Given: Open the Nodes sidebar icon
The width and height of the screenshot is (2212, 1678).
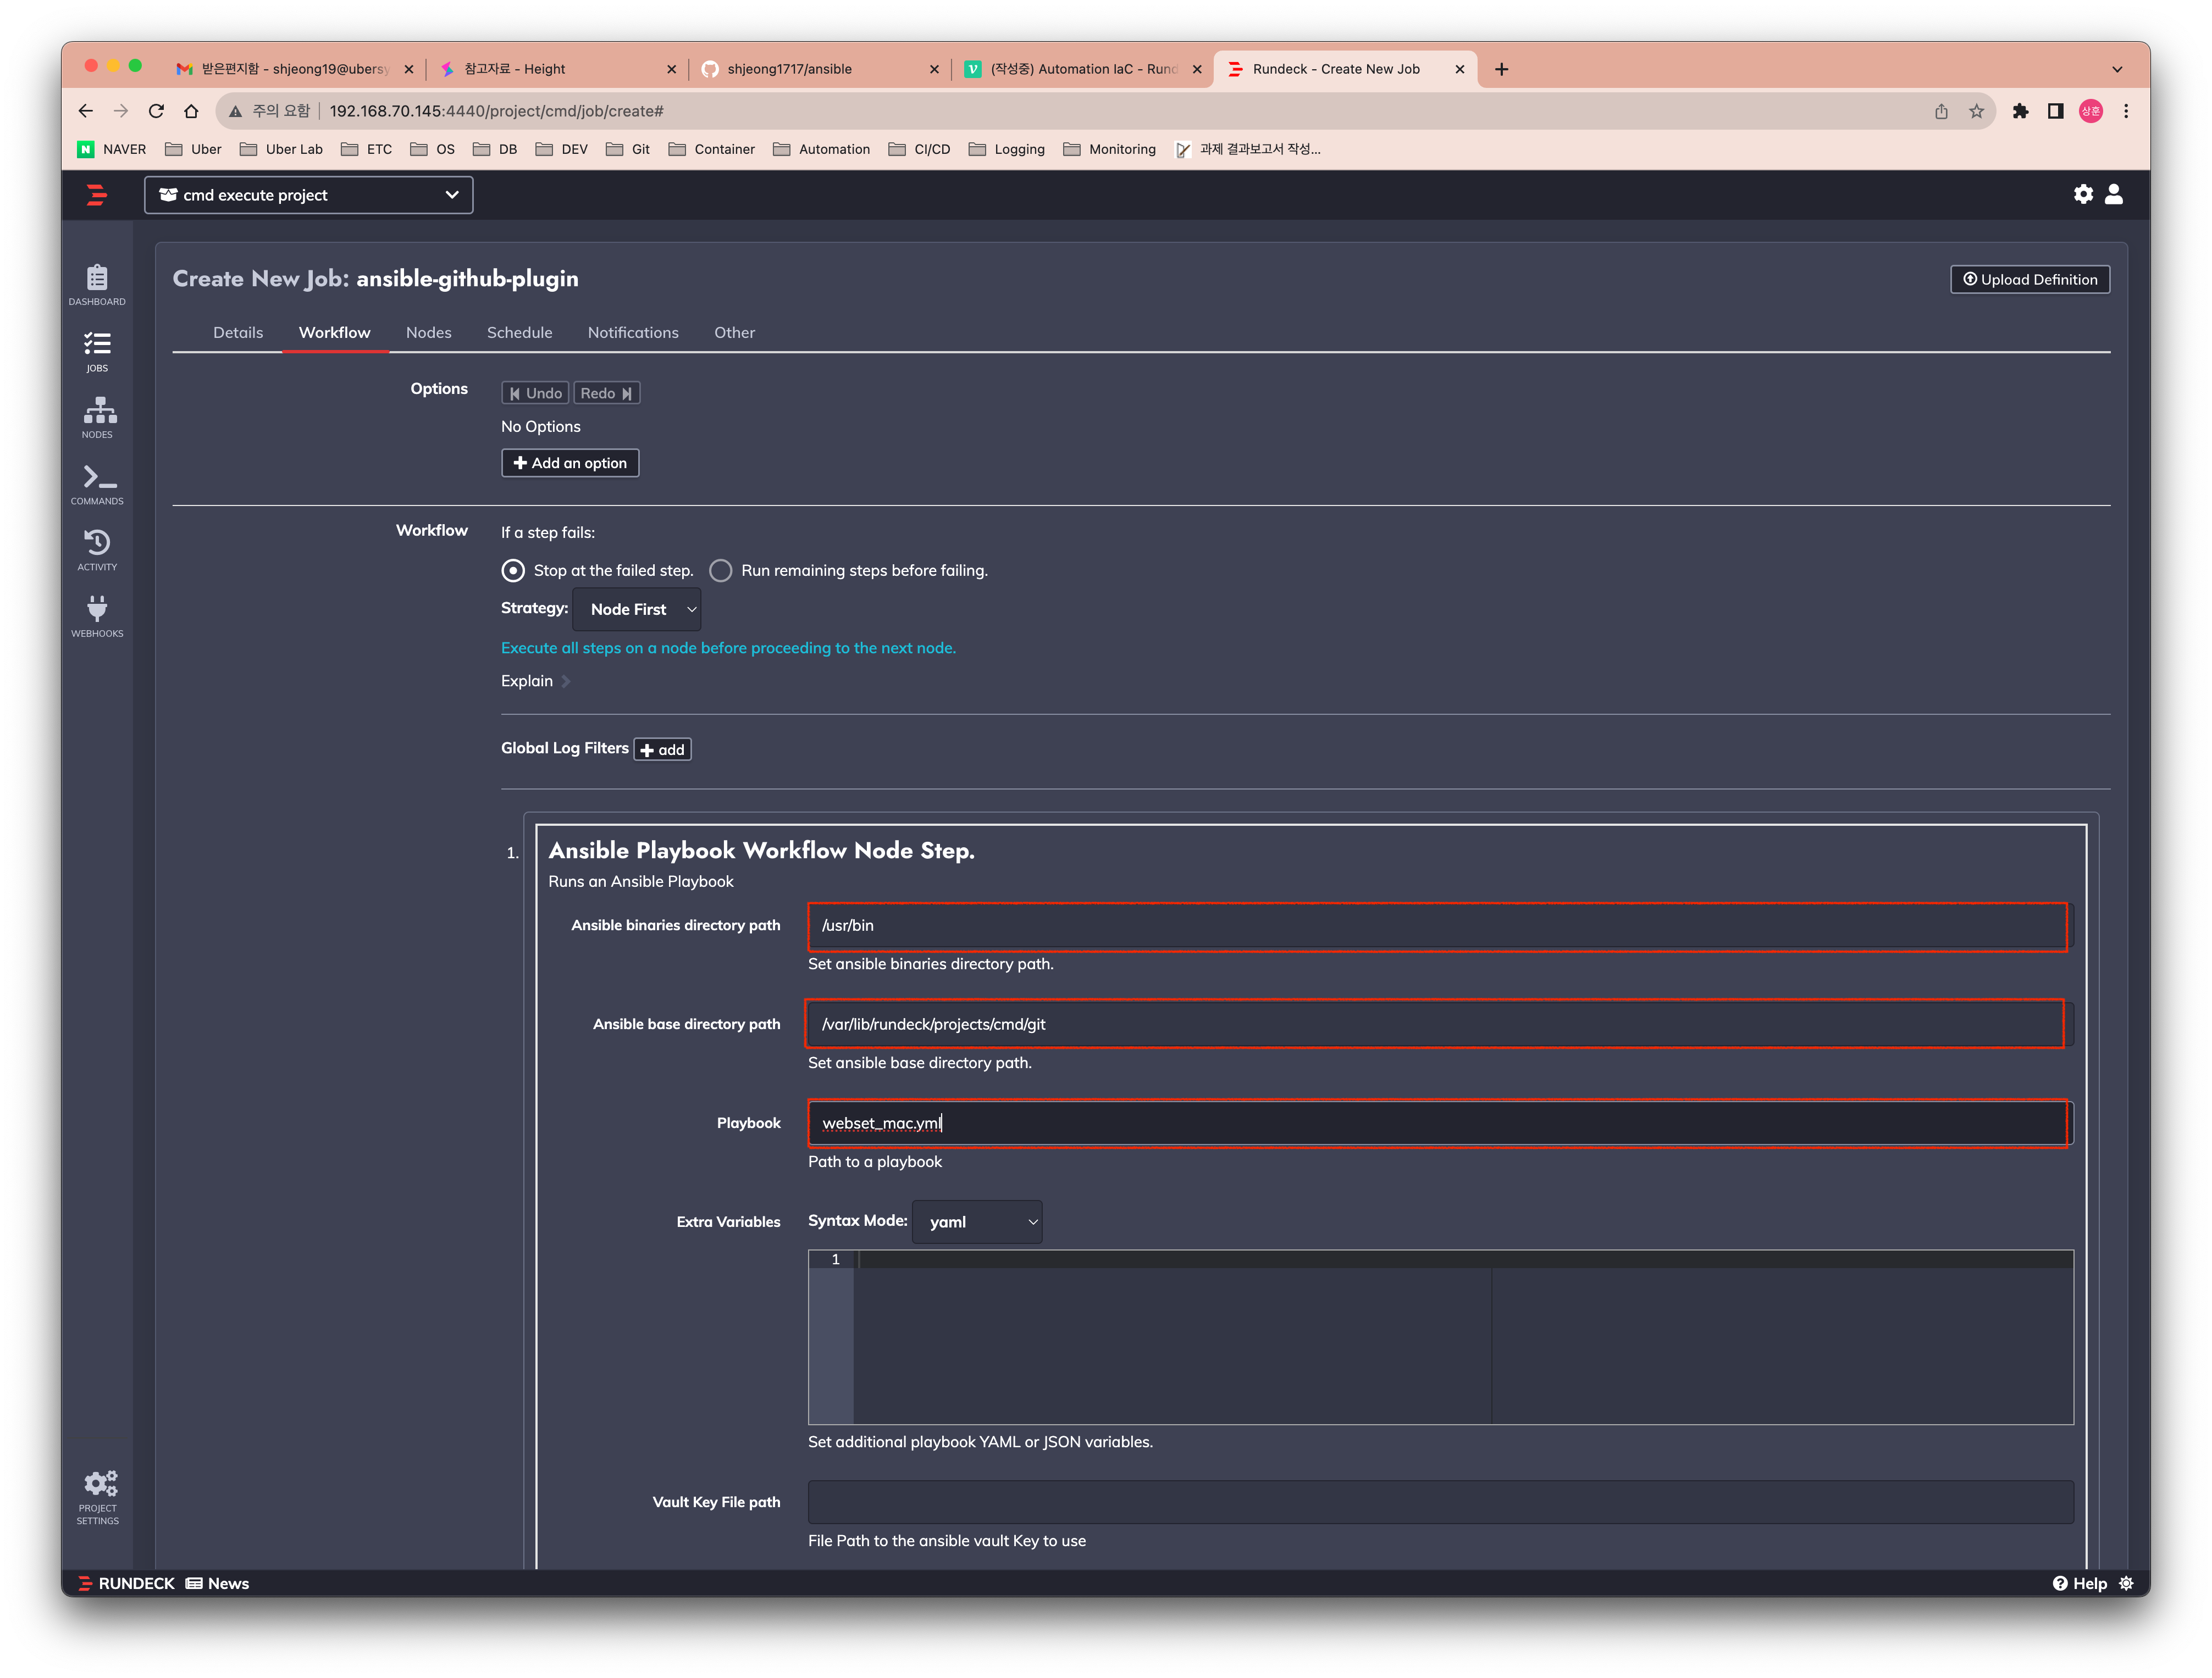Looking at the screenshot, I should [x=97, y=418].
